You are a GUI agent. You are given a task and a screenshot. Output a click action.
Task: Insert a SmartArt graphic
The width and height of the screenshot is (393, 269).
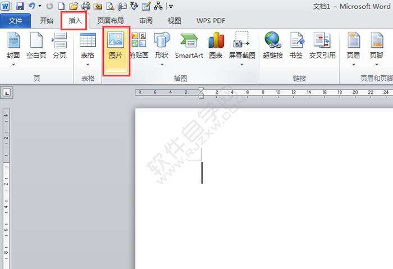189,46
